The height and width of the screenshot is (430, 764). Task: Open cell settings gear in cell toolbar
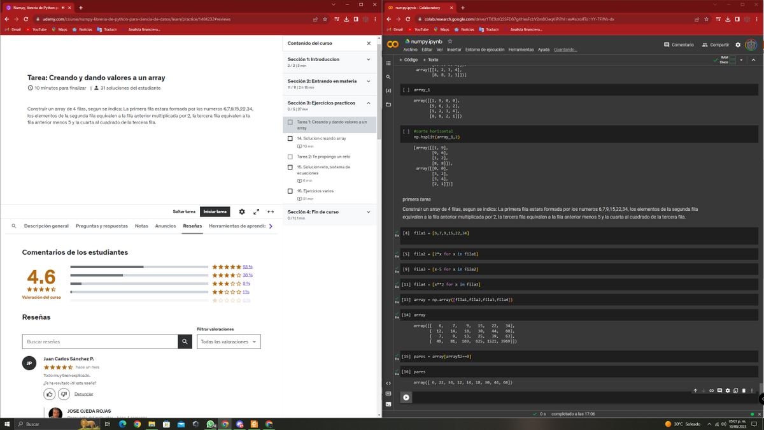click(x=728, y=391)
